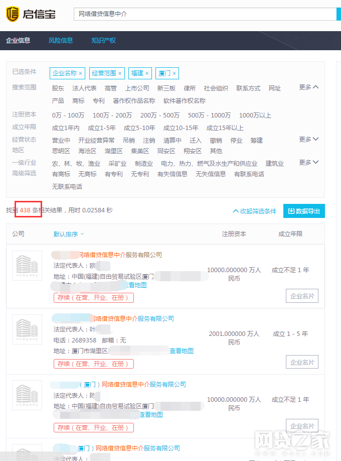Switch to the 风险信息 tab

click(61, 41)
